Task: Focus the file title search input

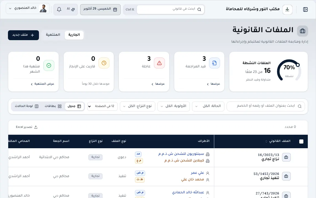Action: pos(266,106)
